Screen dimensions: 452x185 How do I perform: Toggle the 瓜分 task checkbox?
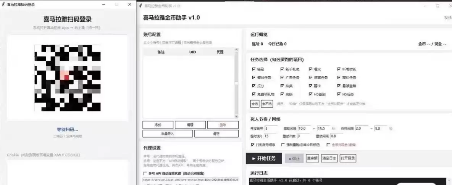point(253,85)
